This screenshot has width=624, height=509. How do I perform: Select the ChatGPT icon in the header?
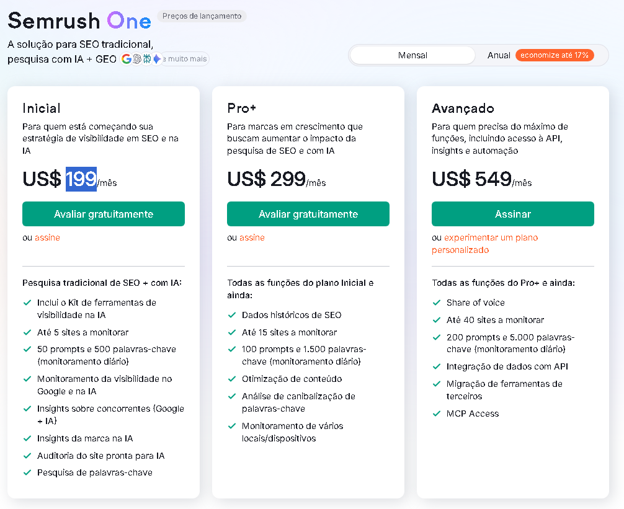[x=136, y=59]
